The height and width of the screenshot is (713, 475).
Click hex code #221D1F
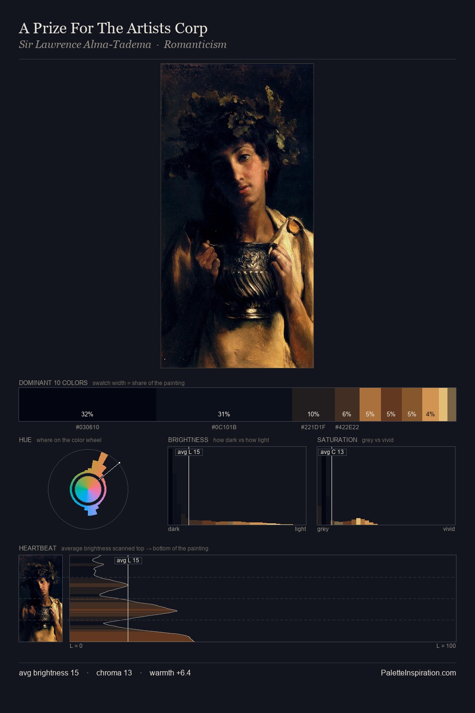pyautogui.click(x=313, y=427)
